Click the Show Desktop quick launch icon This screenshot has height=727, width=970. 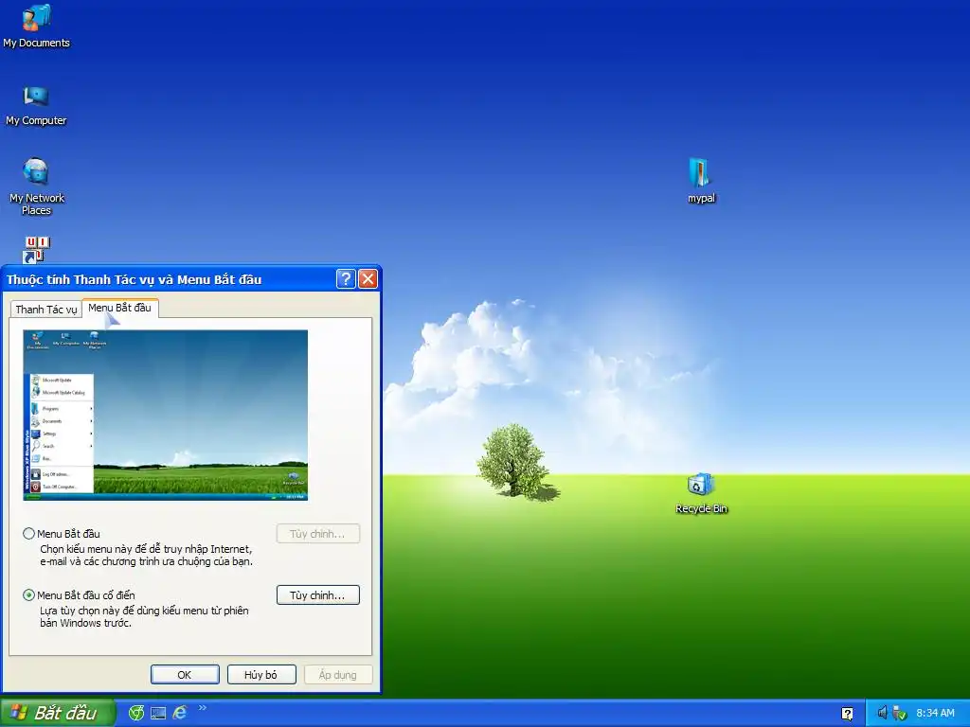[158, 713]
